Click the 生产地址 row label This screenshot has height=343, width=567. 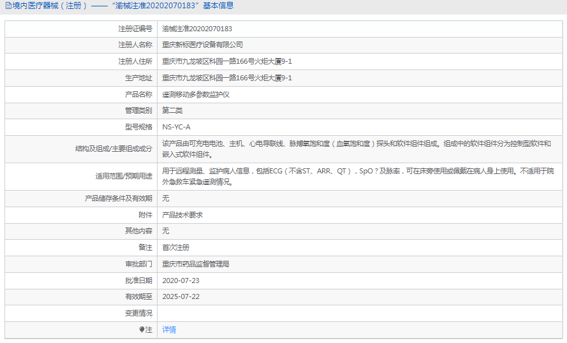coord(139,78)
